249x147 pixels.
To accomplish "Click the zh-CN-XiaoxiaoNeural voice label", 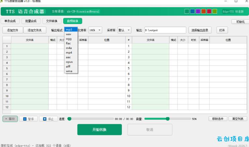I will point(83,11).
